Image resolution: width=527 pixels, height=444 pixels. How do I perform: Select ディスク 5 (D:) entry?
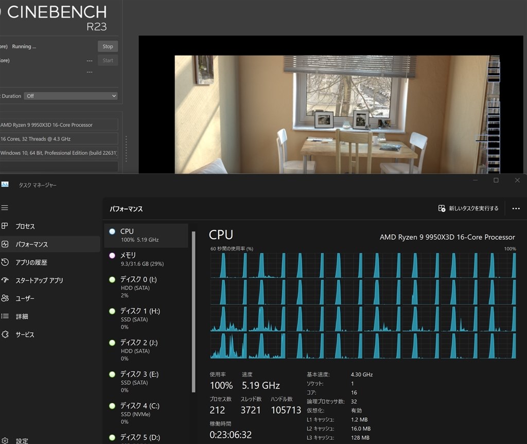(146, 437)
